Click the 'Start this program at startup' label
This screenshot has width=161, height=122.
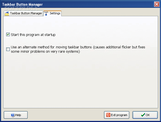pyautogui.click(x=33, y=35)
